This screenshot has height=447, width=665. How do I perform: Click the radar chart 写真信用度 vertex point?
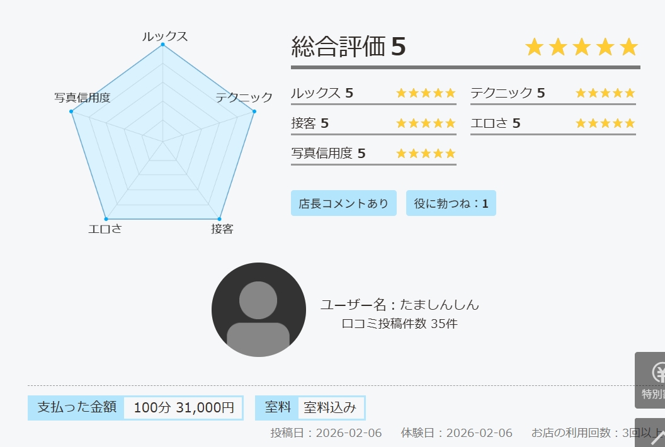tap(71, 111)
